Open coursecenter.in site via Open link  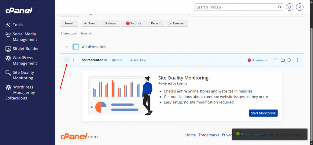(x=116, y=60)
